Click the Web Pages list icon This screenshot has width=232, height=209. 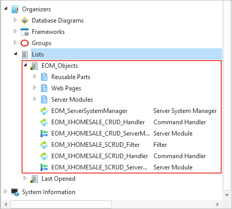point(44,88)
